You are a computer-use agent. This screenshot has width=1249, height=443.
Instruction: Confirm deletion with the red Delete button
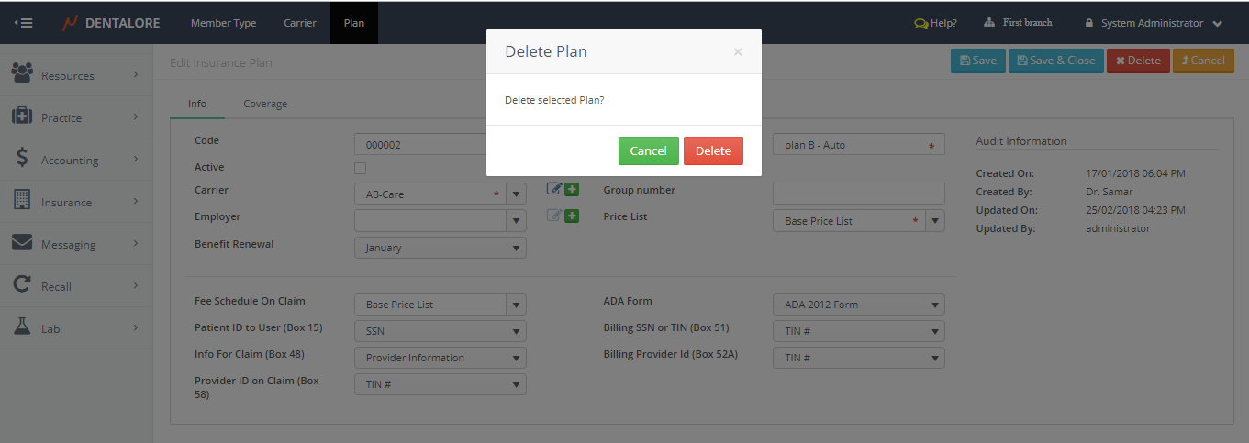click(713, 150)
